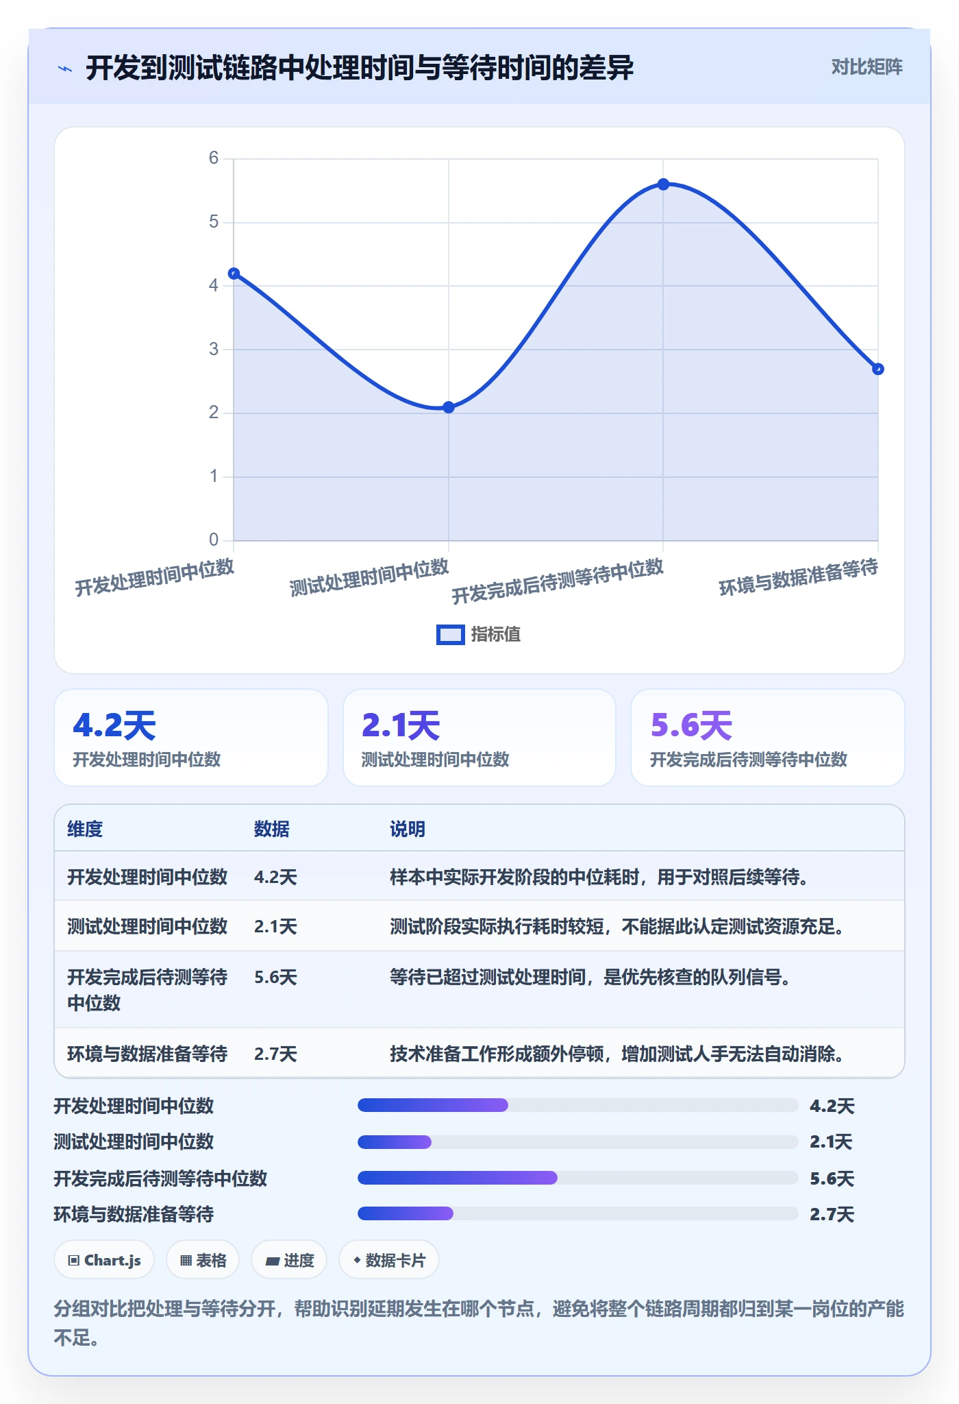Click the 5.6天 stat card
959x1404 pixels.
pos(768,738)
